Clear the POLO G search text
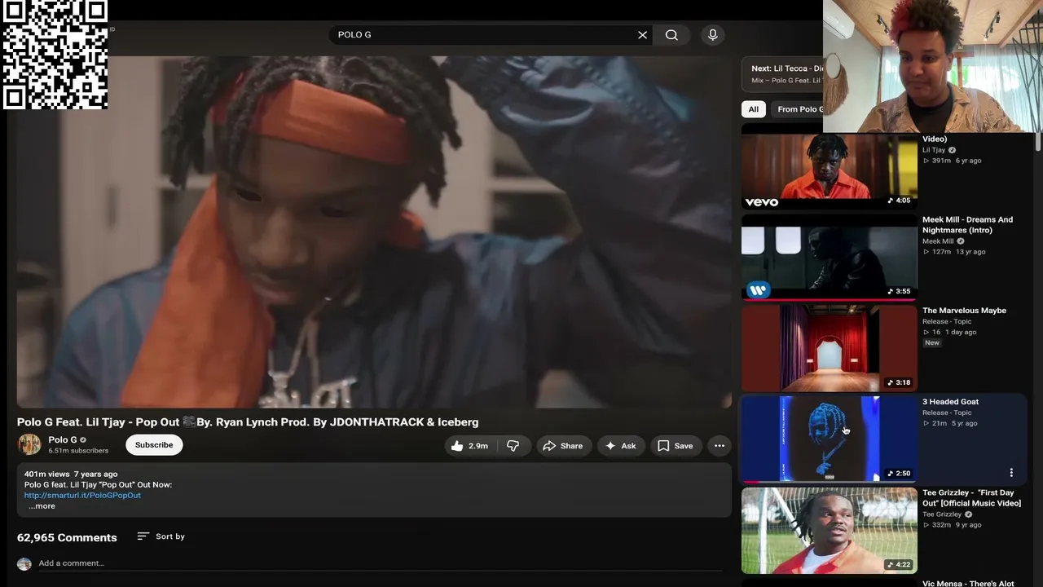This screenshot has width=1043, height=587. [x=642, y=35]
